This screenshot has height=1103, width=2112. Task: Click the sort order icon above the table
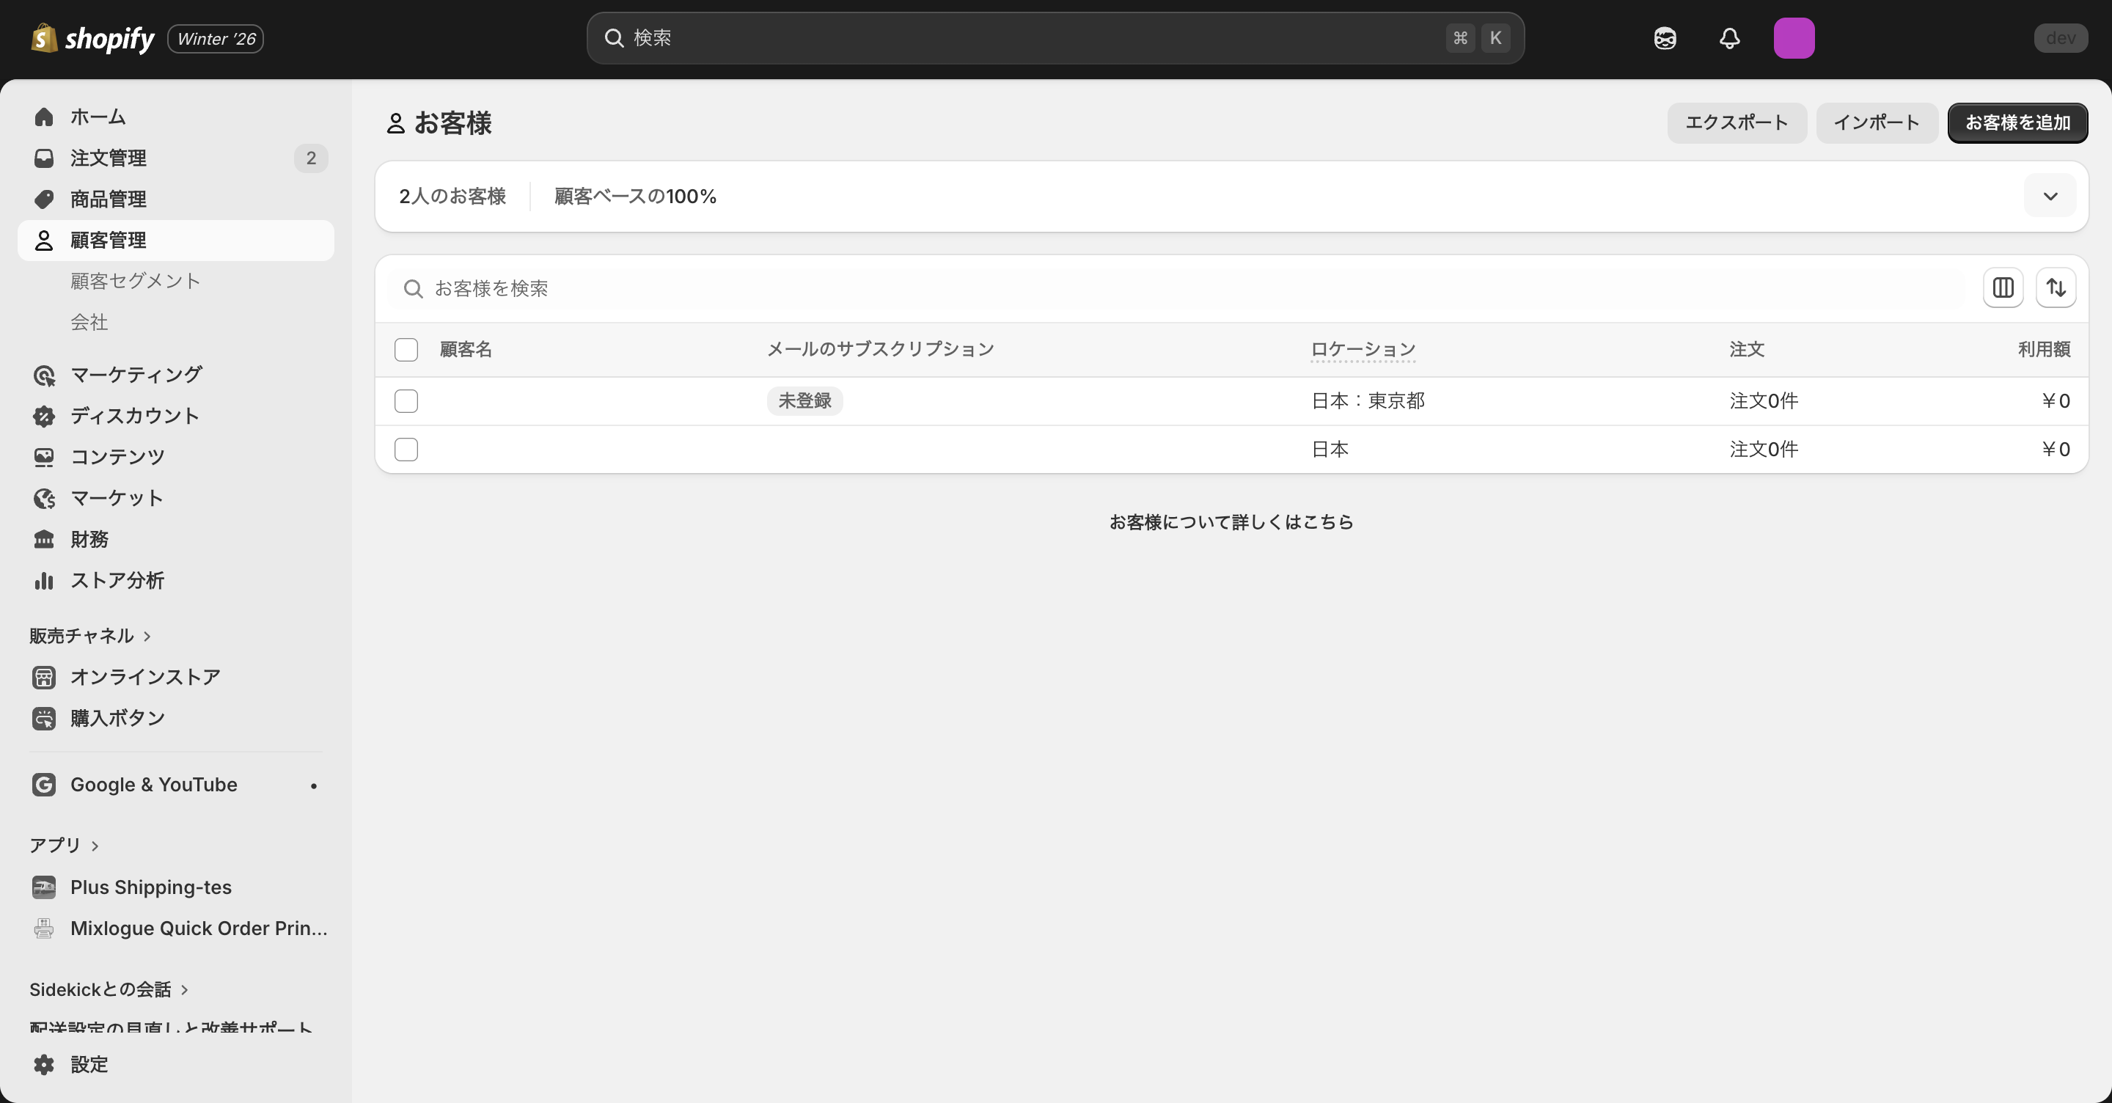tap(2056, 287)
